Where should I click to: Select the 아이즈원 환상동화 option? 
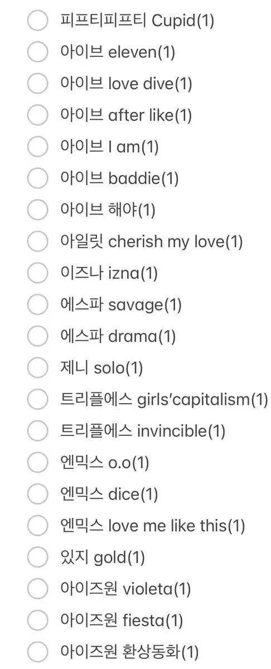(x=38, y=651)
